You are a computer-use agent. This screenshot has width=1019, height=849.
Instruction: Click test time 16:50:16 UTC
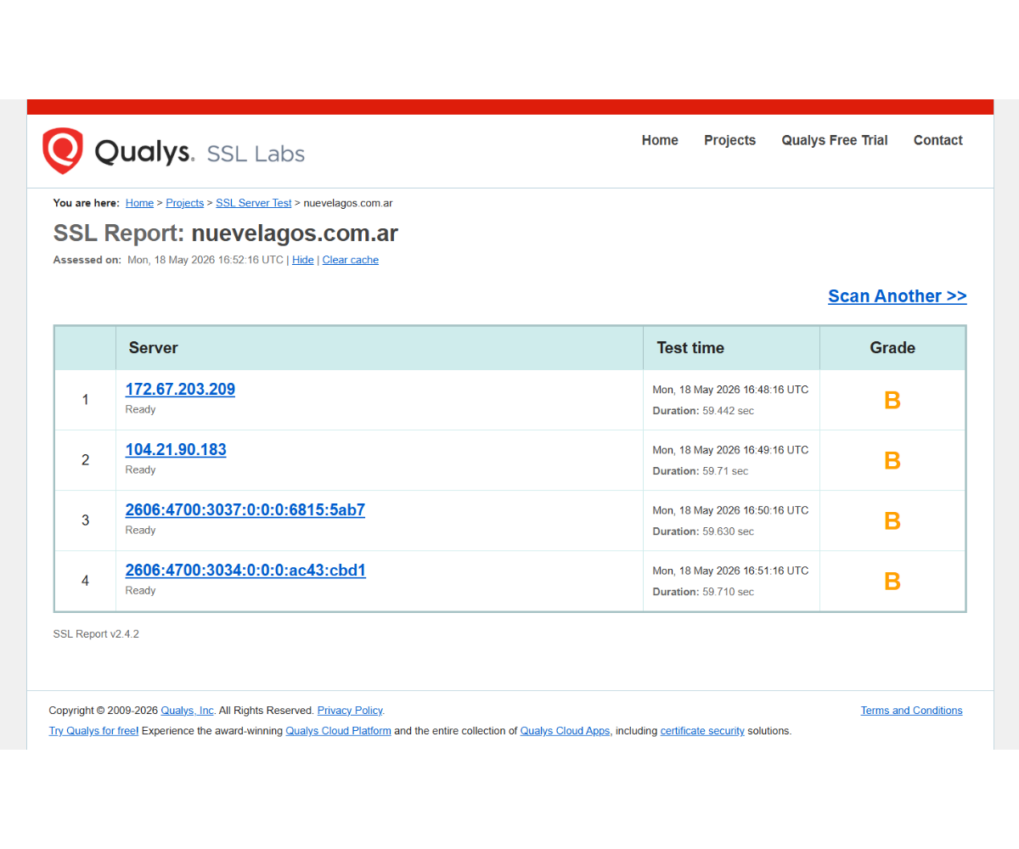click(730, 510)
